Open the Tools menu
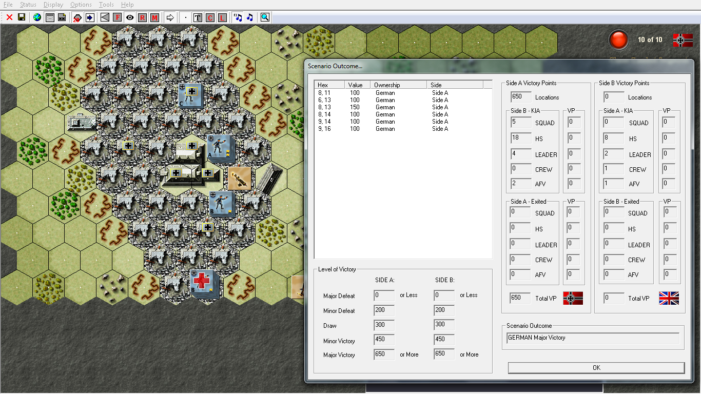Viewport: 701px width, 394px height. coord(106,4)
